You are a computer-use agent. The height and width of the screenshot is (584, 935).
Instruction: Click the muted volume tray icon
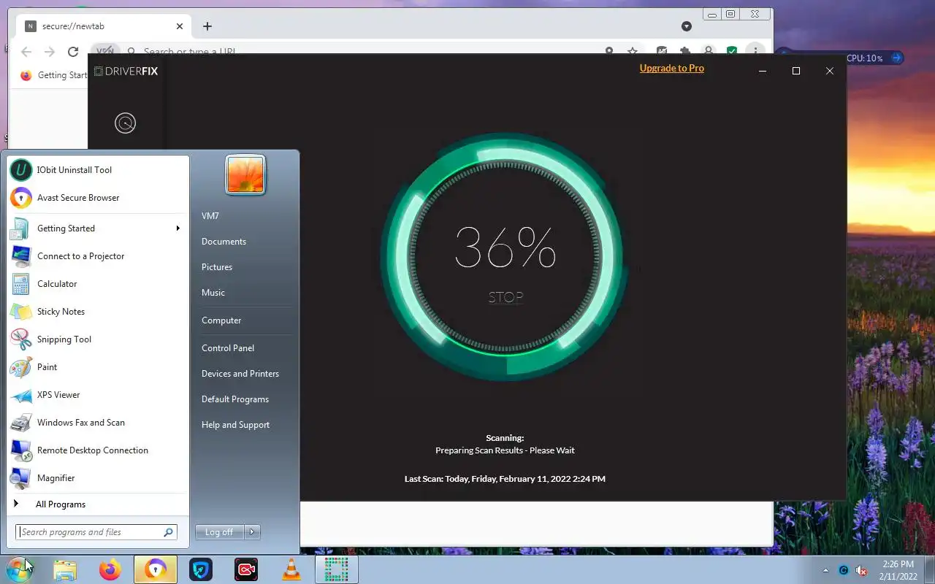click(862, 570)
